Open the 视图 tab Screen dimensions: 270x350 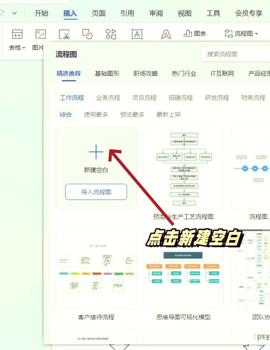(x=185, y=13)
